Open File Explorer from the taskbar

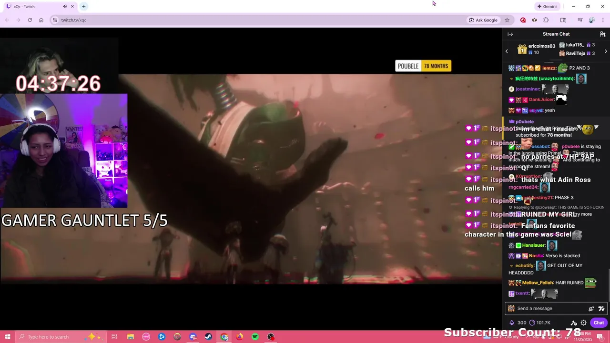131,337
